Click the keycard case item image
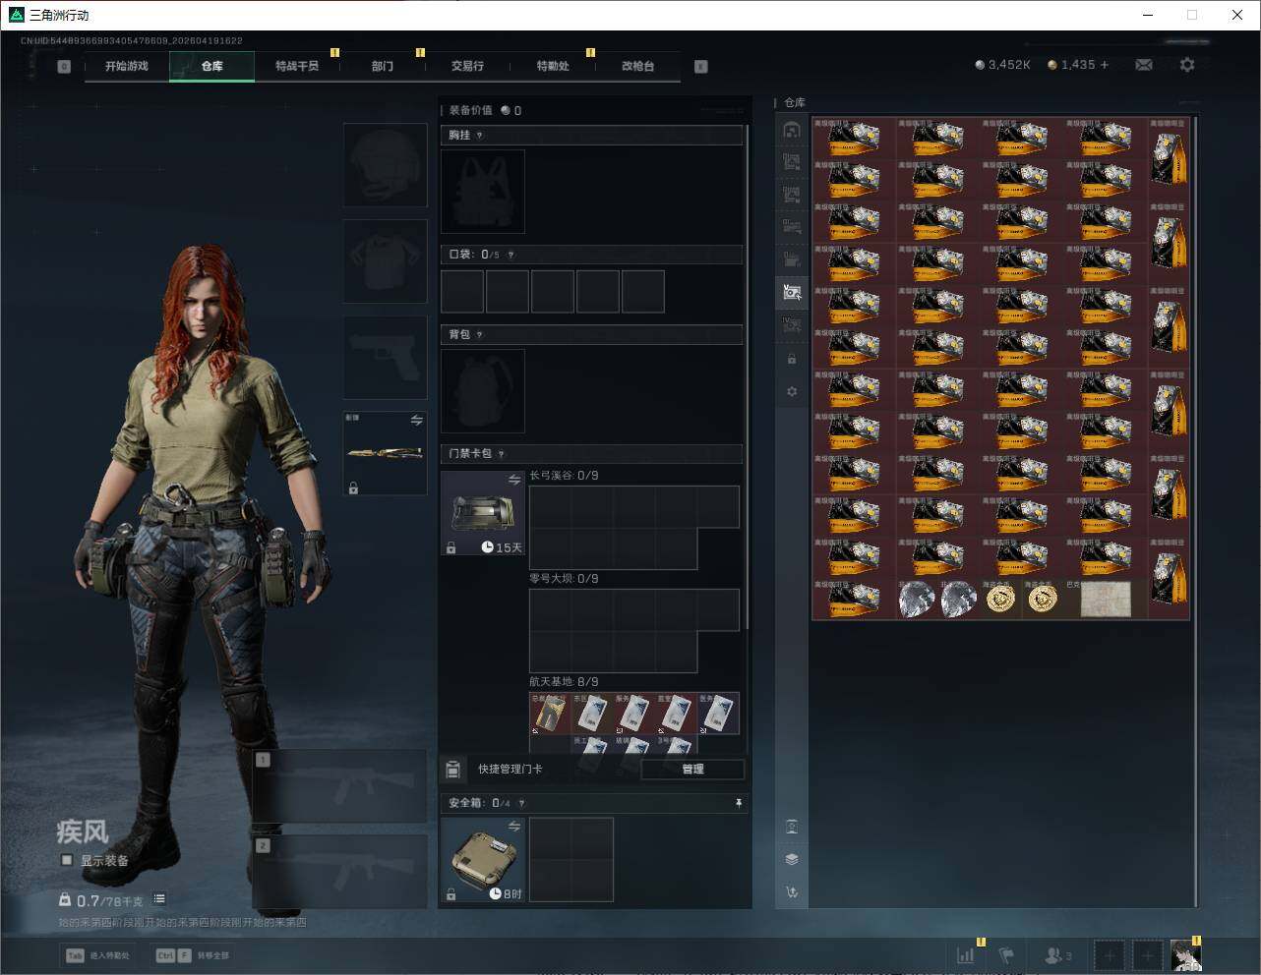 pyautogui.click(x=482, y=513)
